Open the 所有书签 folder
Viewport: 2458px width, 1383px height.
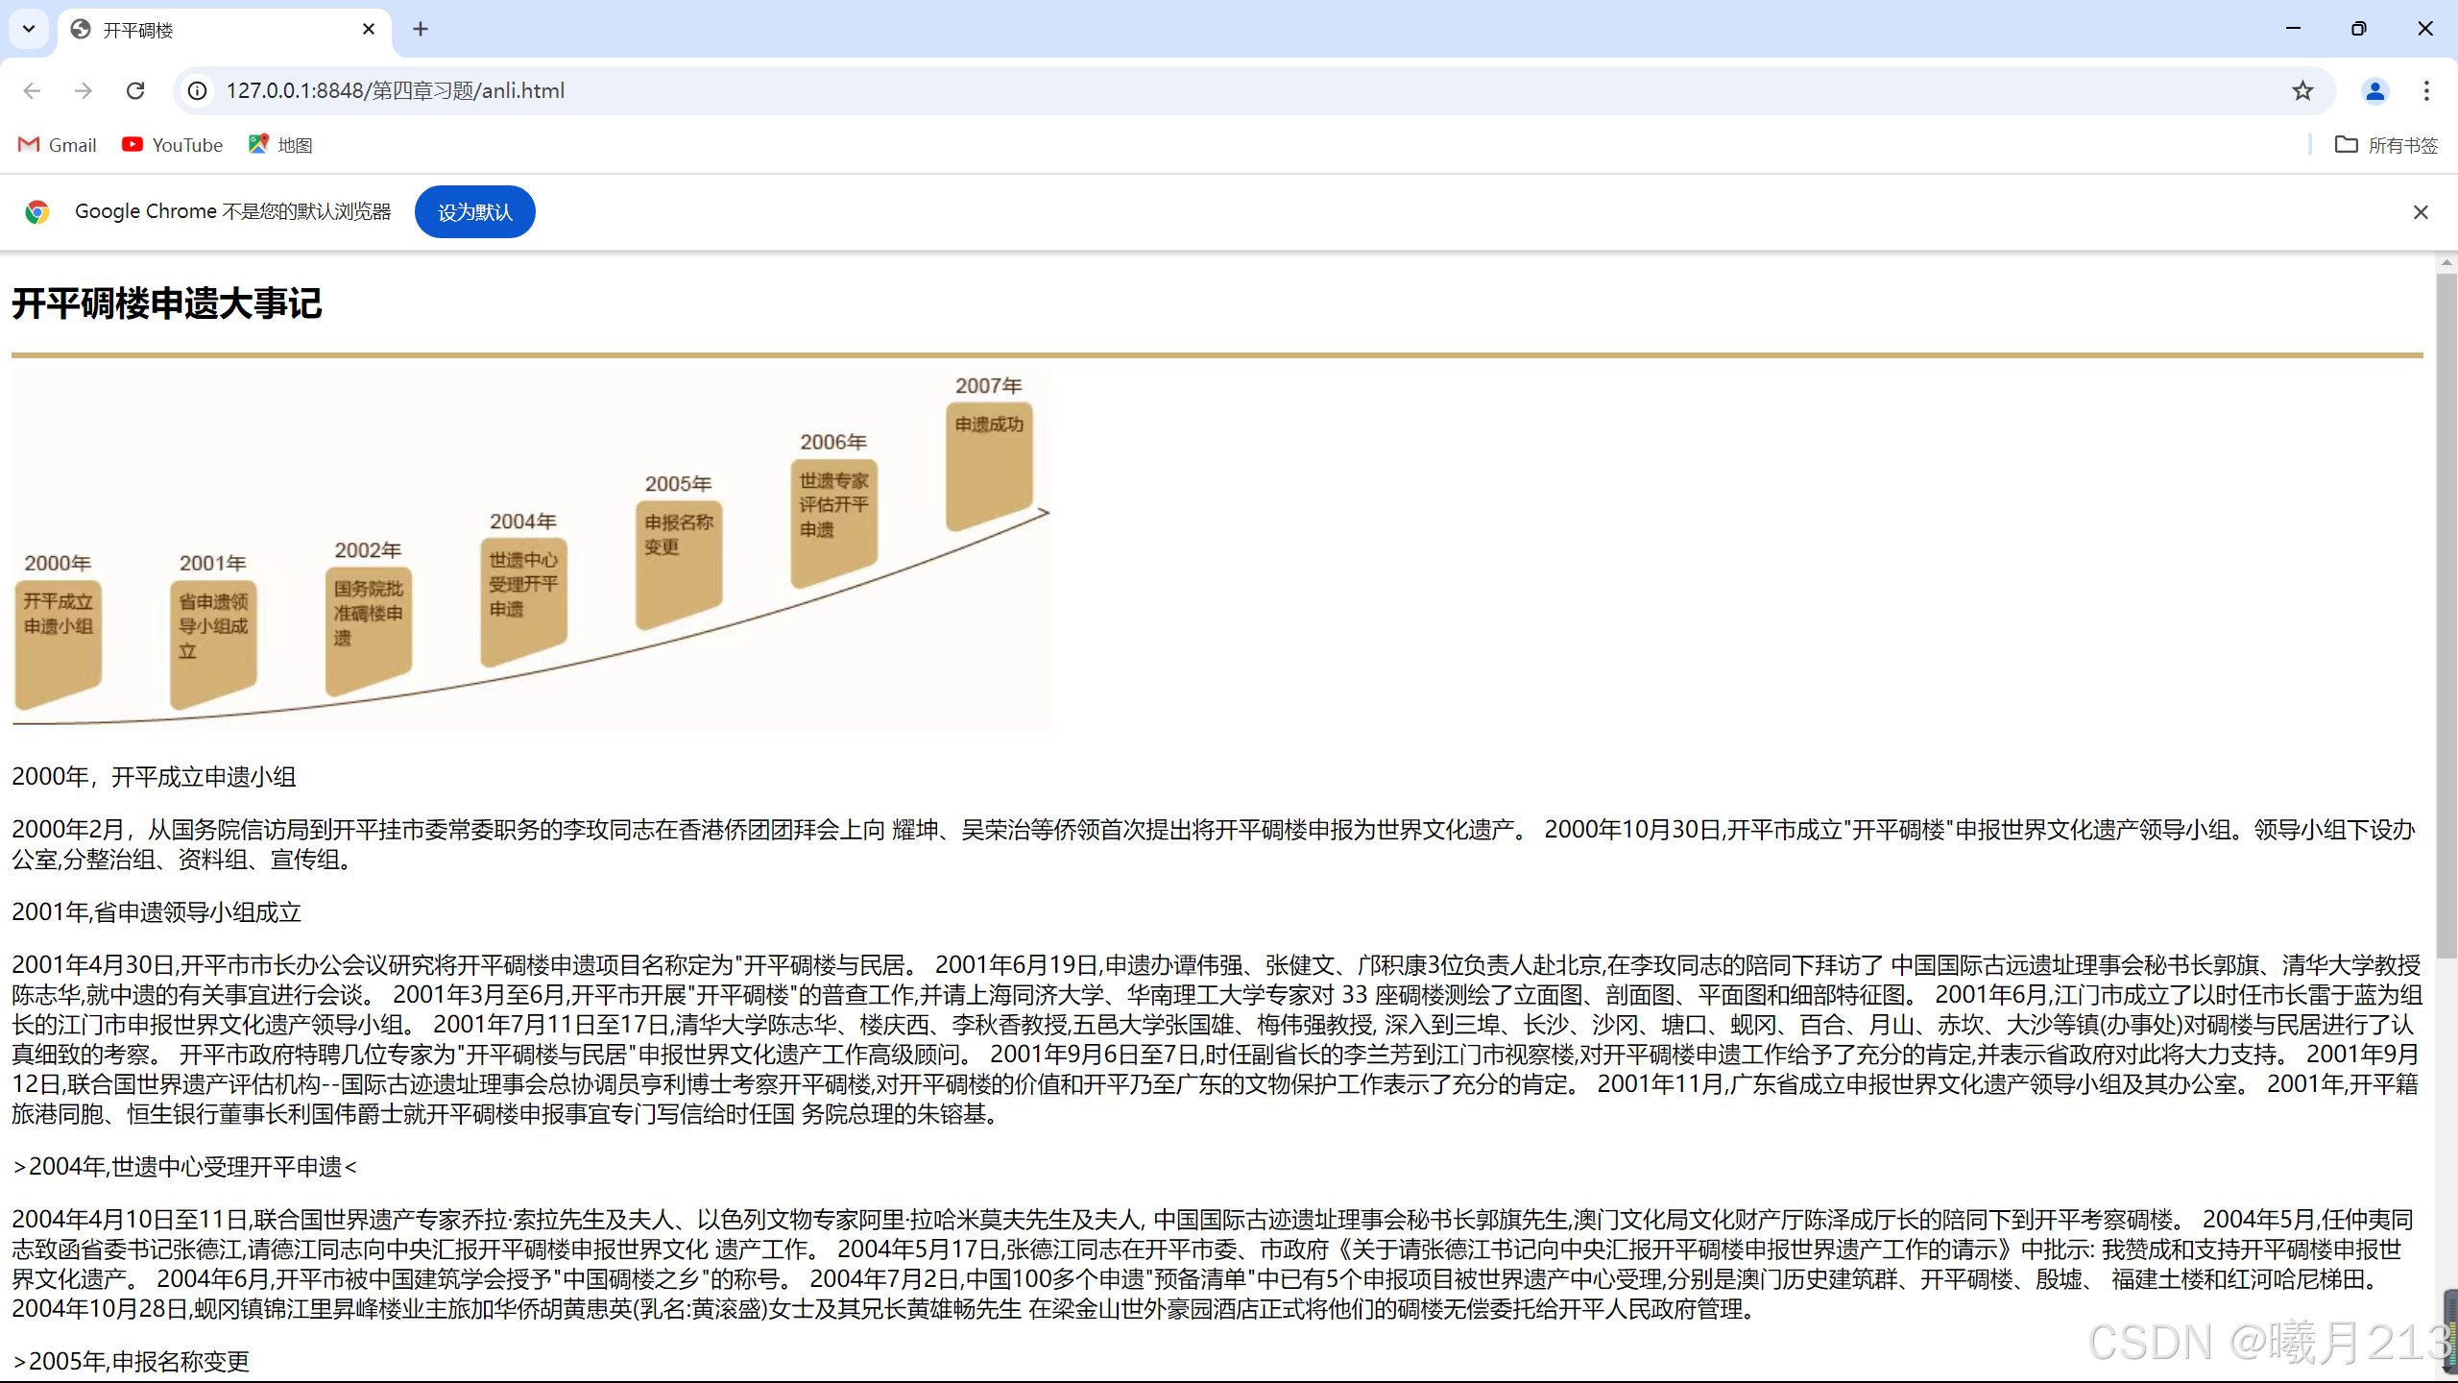tap(2387, 145)
